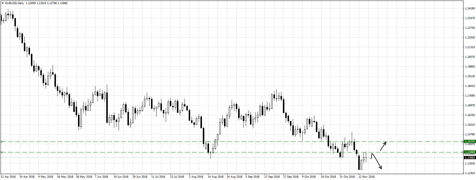
Task: Click the 1.22030 price scale label
Action: 470,38
